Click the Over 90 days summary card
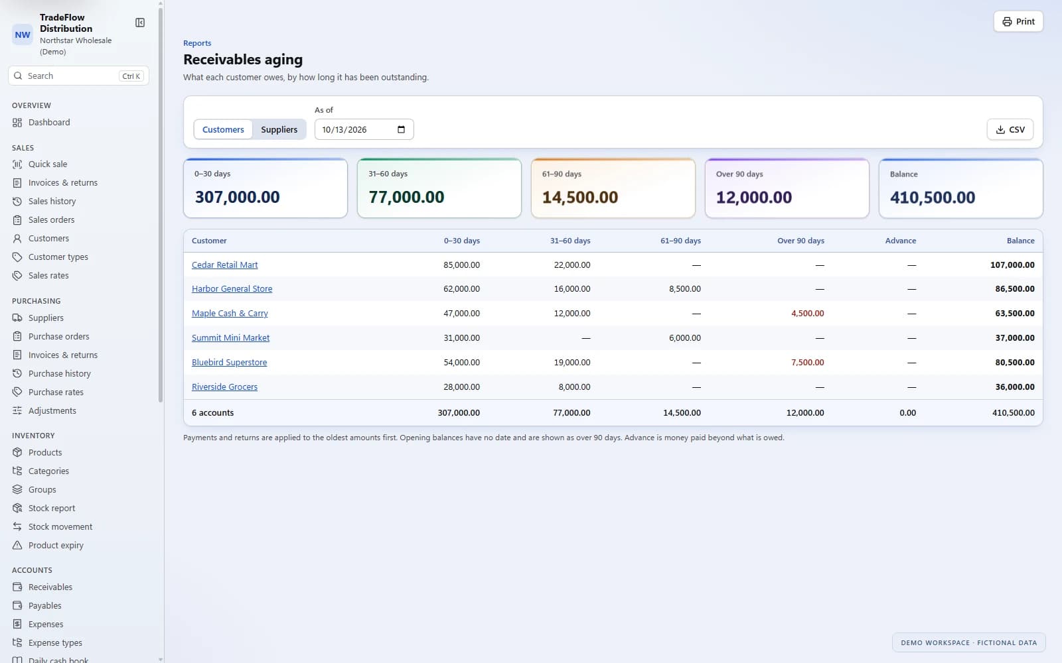The width and height of the screenshot is (1062, 663). 787,188
